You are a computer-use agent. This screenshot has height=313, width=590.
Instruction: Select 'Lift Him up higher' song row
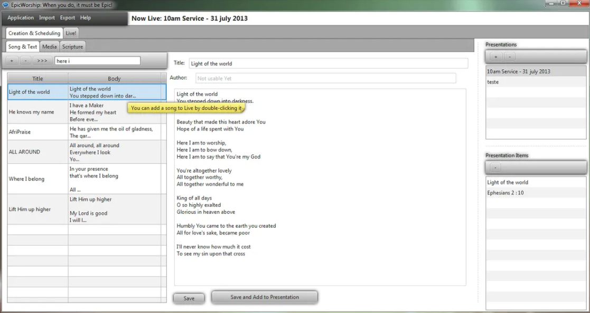(87, 210)
